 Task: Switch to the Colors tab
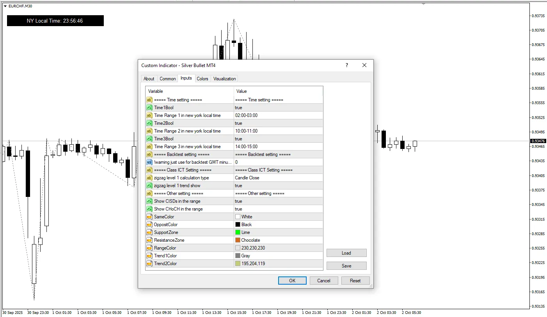pos(202,79)
